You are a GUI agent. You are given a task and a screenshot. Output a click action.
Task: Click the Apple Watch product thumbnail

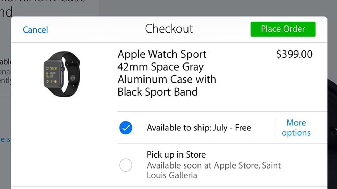coord(62,76)
